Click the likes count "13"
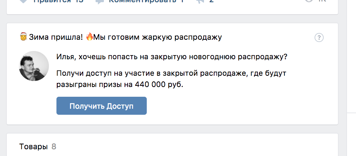356x156 pixels. coord(78,1)
